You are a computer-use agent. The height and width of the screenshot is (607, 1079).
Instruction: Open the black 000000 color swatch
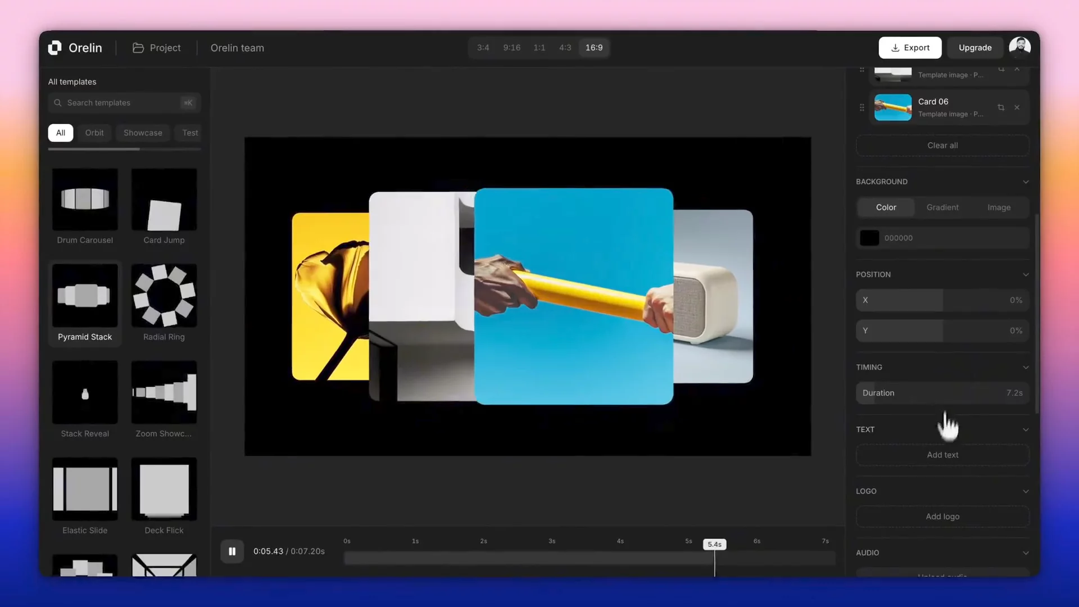(x=869, y=238)
